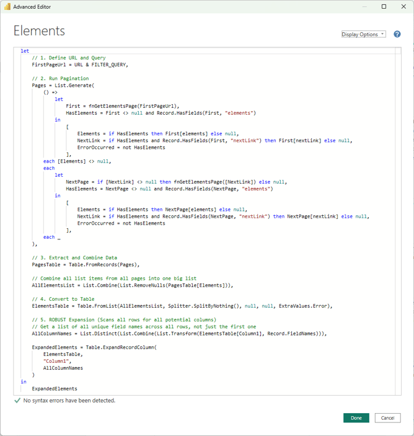Click the 'No syntax errors have been detected' message
Screen dimensions: 414x436
tap(69, 401)
